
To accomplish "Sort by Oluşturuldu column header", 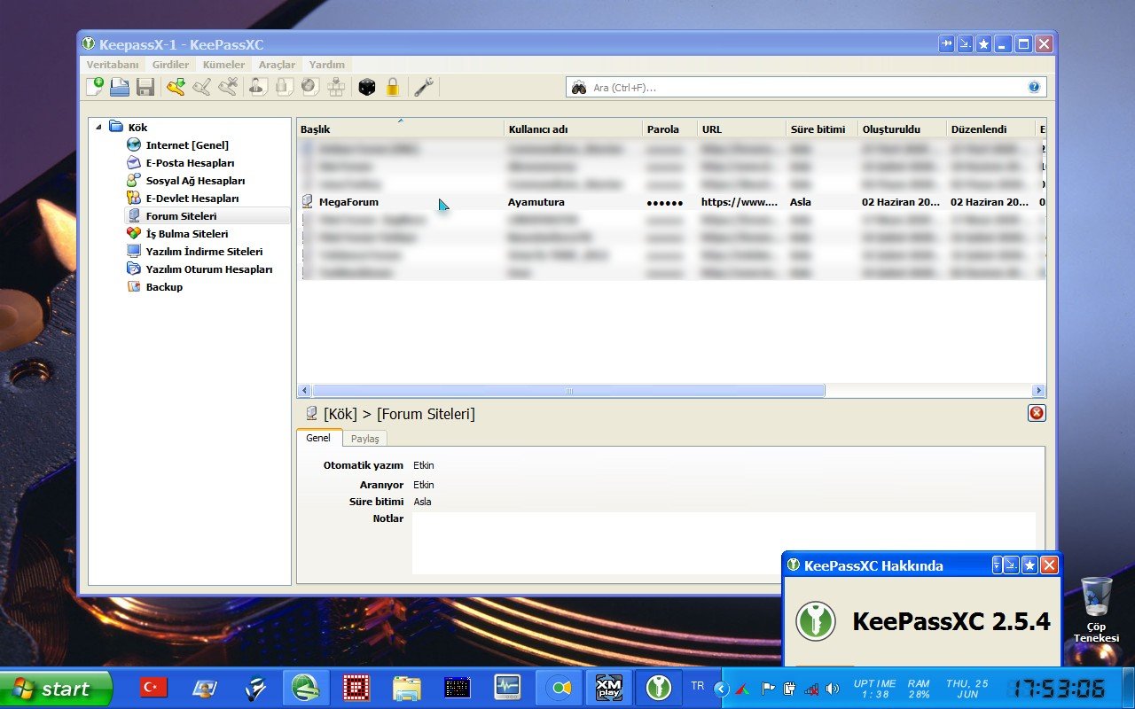I will pyautogui.click(x=902, y=129).
